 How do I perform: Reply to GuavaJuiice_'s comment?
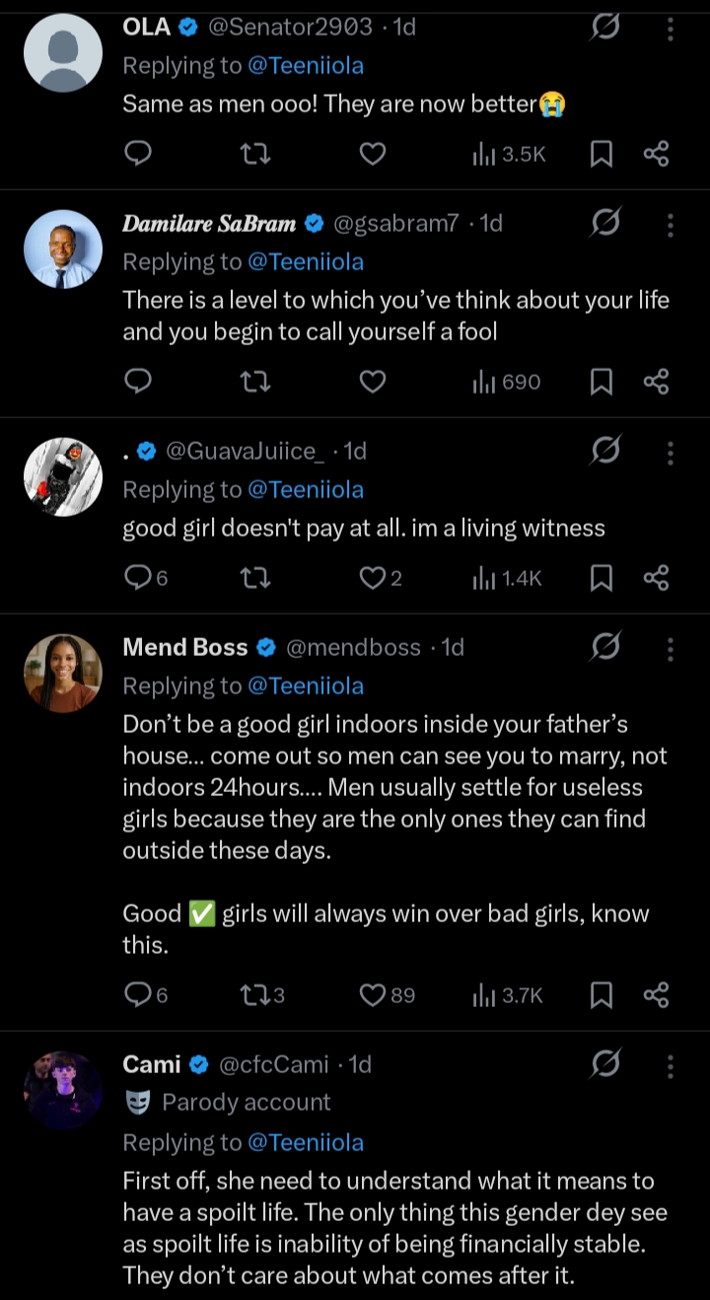(x=139, y=578)
